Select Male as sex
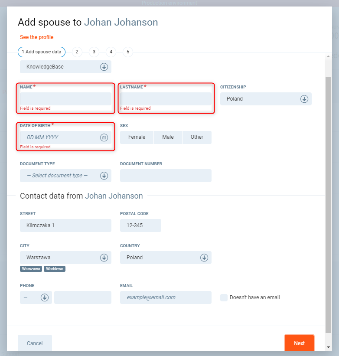Viewport: 339px width, 356px height. 168,137
